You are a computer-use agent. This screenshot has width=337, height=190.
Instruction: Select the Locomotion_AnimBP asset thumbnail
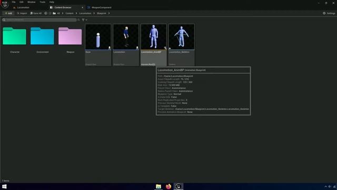pyautogui.click(x=154, y=37)
